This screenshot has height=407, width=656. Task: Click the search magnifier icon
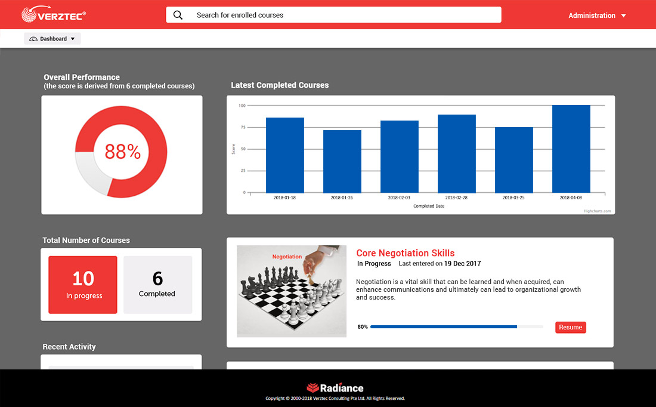pyautogui.click(x=178, y=15)
